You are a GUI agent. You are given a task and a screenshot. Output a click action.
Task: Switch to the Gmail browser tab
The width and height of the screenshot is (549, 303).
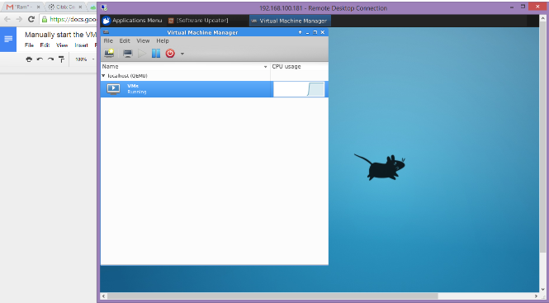(x=23, y=7)
